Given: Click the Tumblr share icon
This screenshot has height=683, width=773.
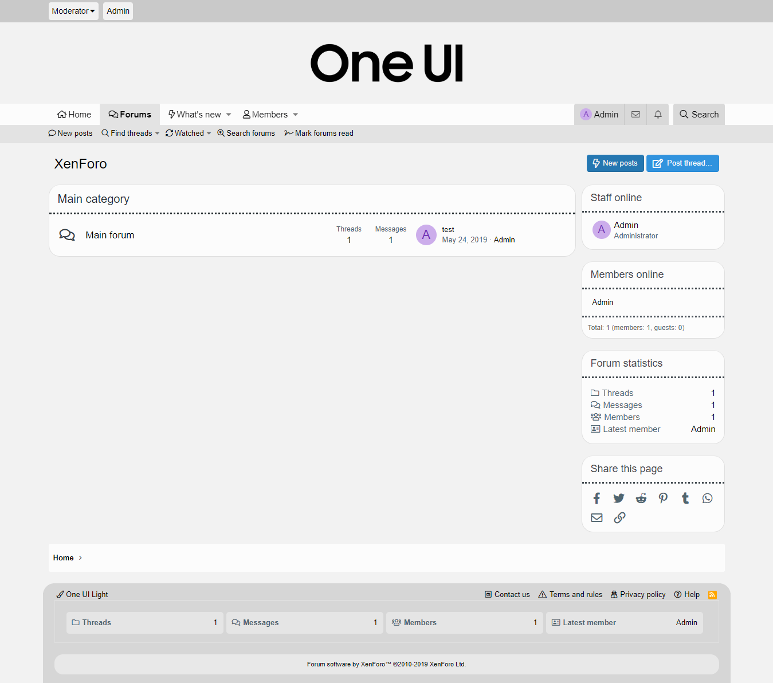Looking at the screenshot, I should tap(685, 498).
